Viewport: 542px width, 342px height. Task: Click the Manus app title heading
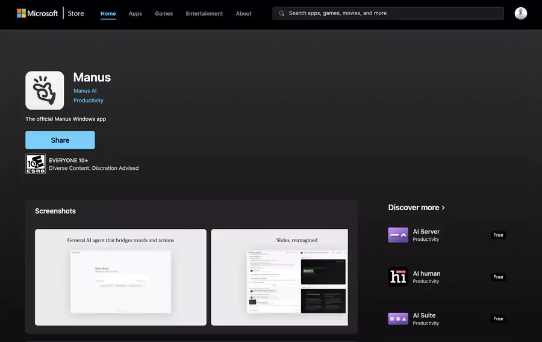pos(92,78)
